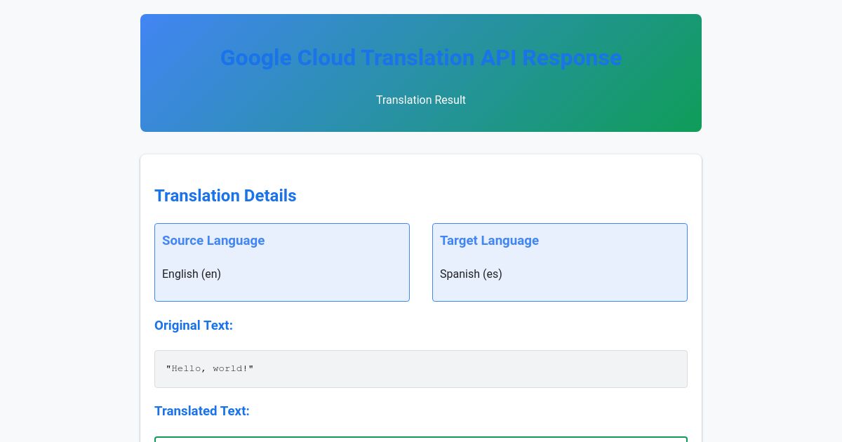This screenshot has height=442, width=842.
Task: Select the Translation Result subtitle
Action: coord(421,100)
